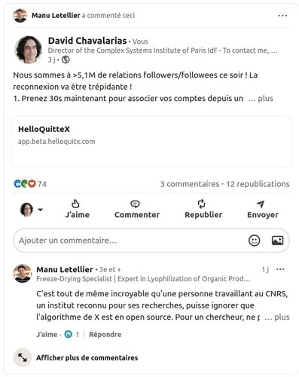The height and width of the screenshot is (377, 299).
Task: Open the reactions list showing 74
Action: pos(30,184)
